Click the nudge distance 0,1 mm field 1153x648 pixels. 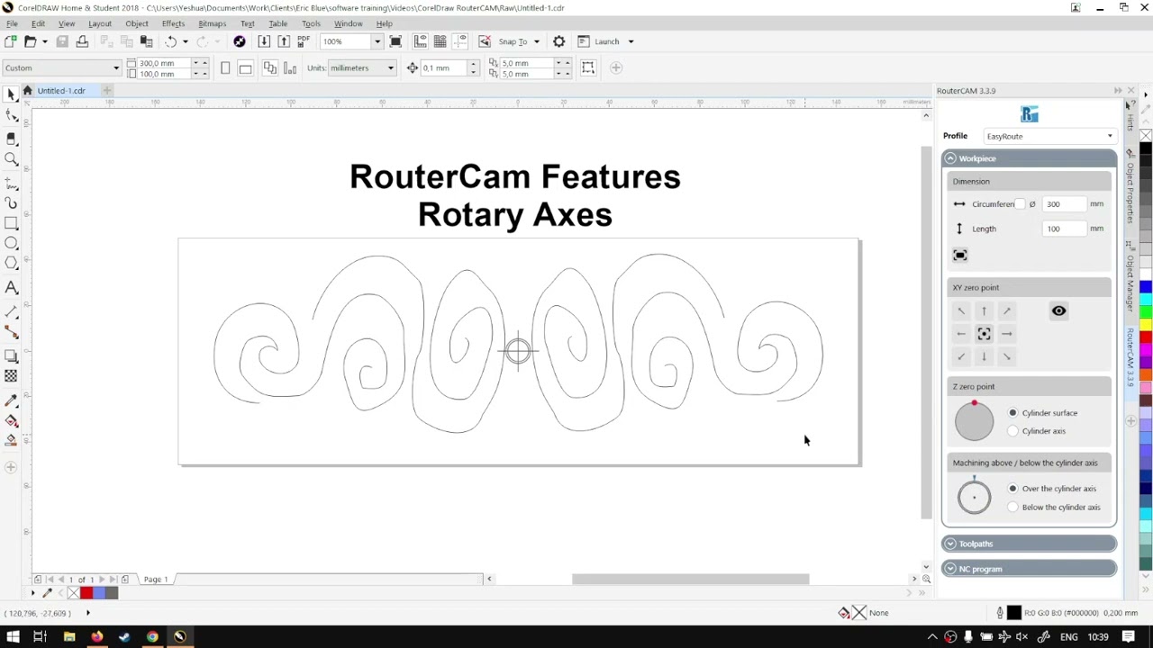click(441, 68)
